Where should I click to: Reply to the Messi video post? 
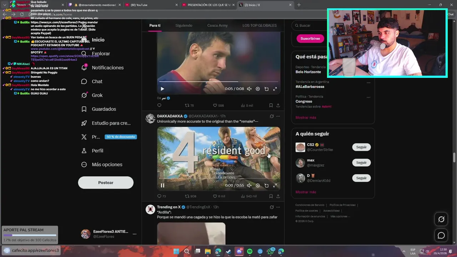(159, 105)
